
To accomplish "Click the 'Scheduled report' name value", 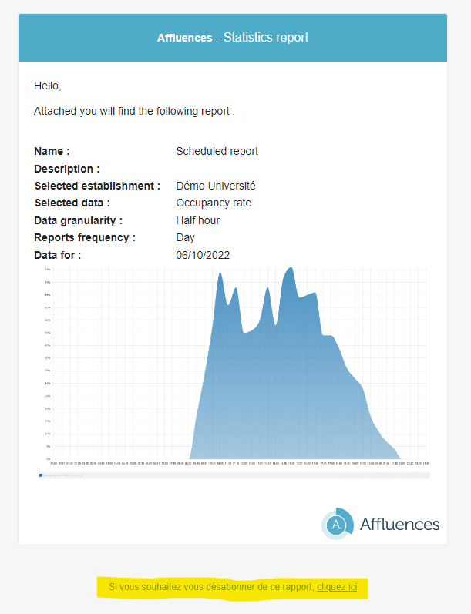I will coord(217,151).
